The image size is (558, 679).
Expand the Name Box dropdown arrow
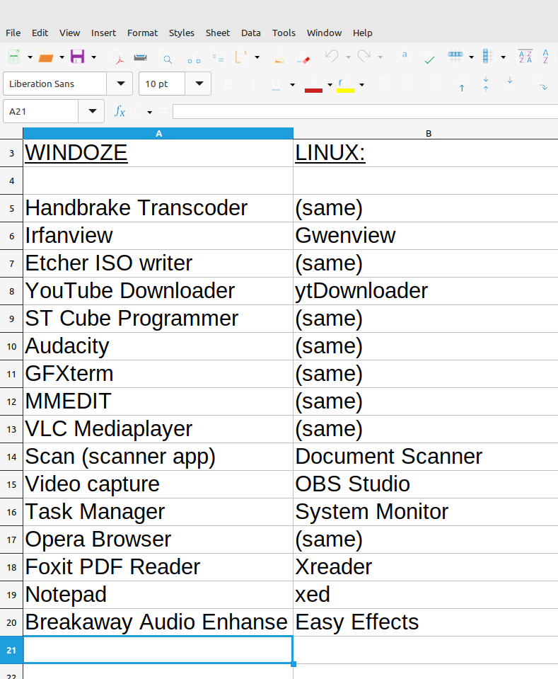click(92, 111)
